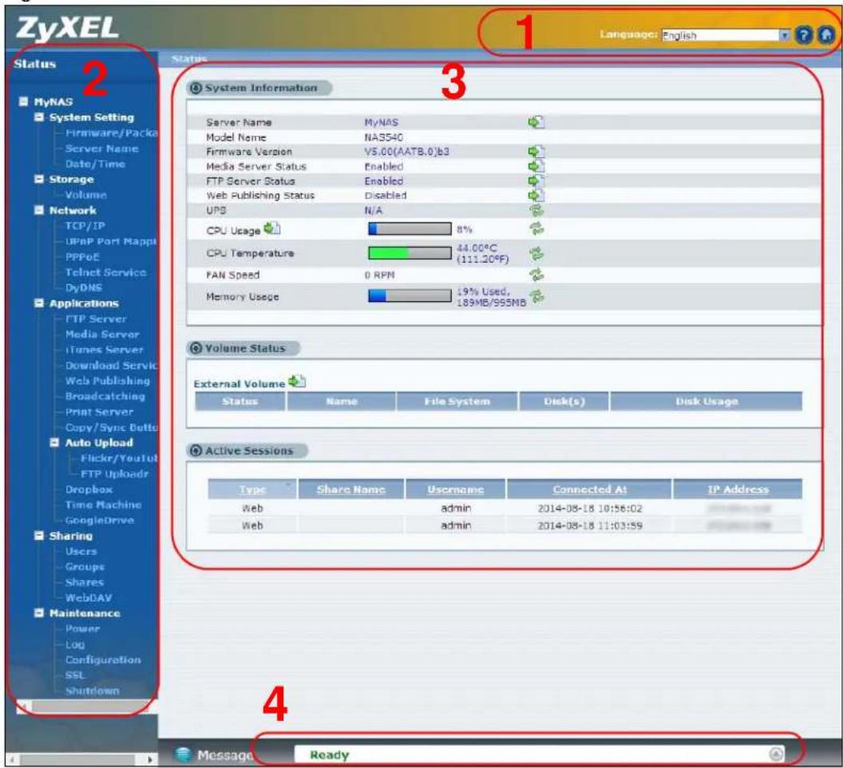Screen dimensions: 843x768
Task: Open PPPoE settings
Action: point(82,257)
